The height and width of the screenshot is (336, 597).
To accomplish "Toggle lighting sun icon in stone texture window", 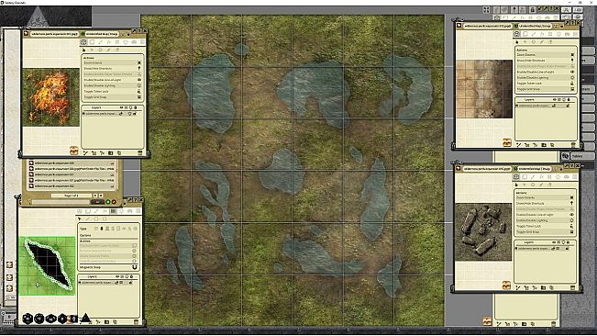I will [x=572, y=78].
